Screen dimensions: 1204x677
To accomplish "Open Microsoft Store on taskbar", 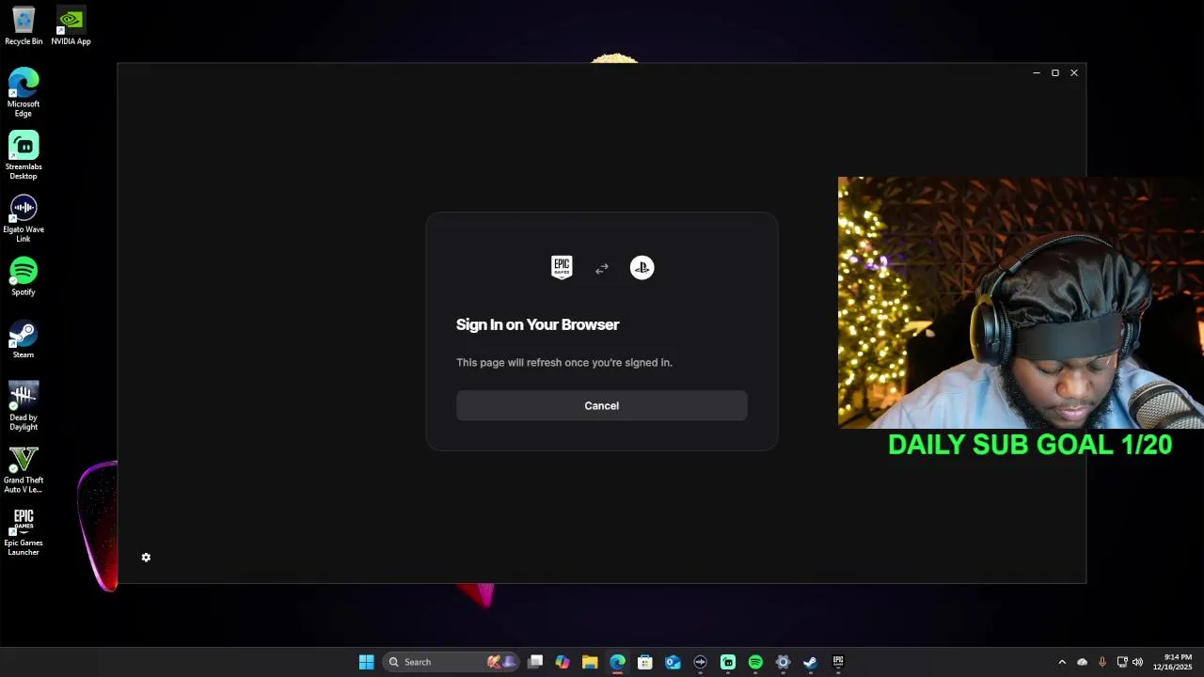I will click(645, 662).
